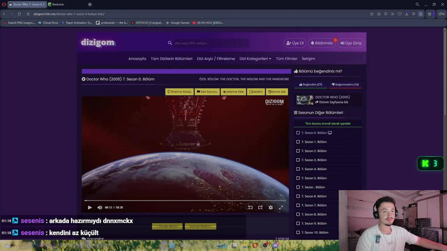
Task: Mark episode with İzledim button
Action: click(256, 92)
